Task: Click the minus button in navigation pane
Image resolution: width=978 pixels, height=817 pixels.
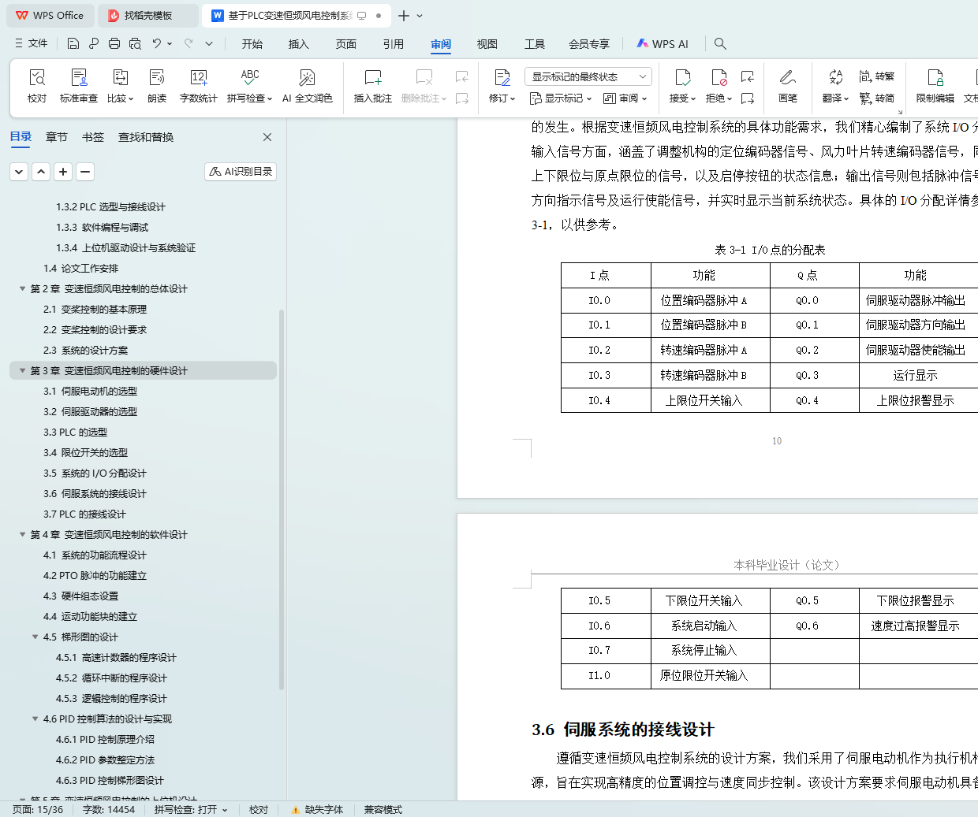Action: (85, 171)
